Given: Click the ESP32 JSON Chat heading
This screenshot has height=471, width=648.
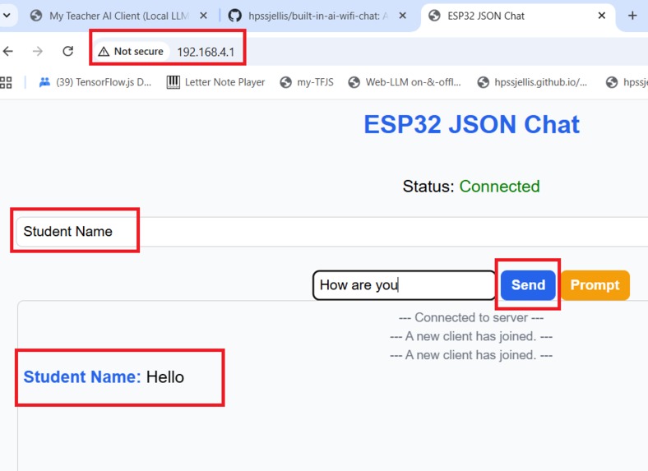Looking at the screenshot, I should [x=471, y=124].
